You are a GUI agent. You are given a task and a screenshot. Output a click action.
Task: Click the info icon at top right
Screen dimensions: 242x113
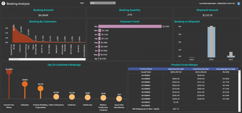tap(239, 3)
